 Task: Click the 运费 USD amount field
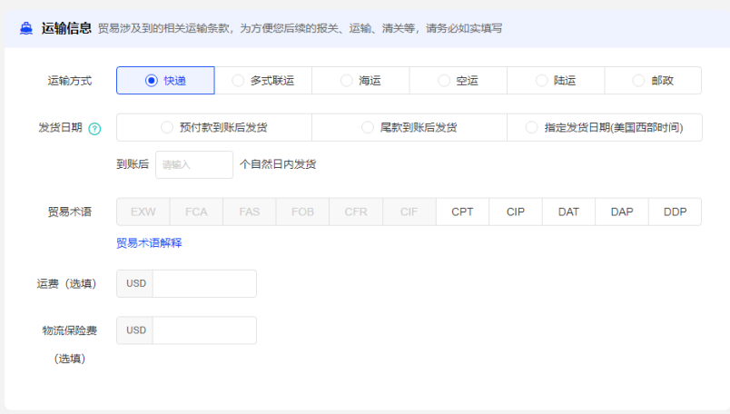(204, 284)
